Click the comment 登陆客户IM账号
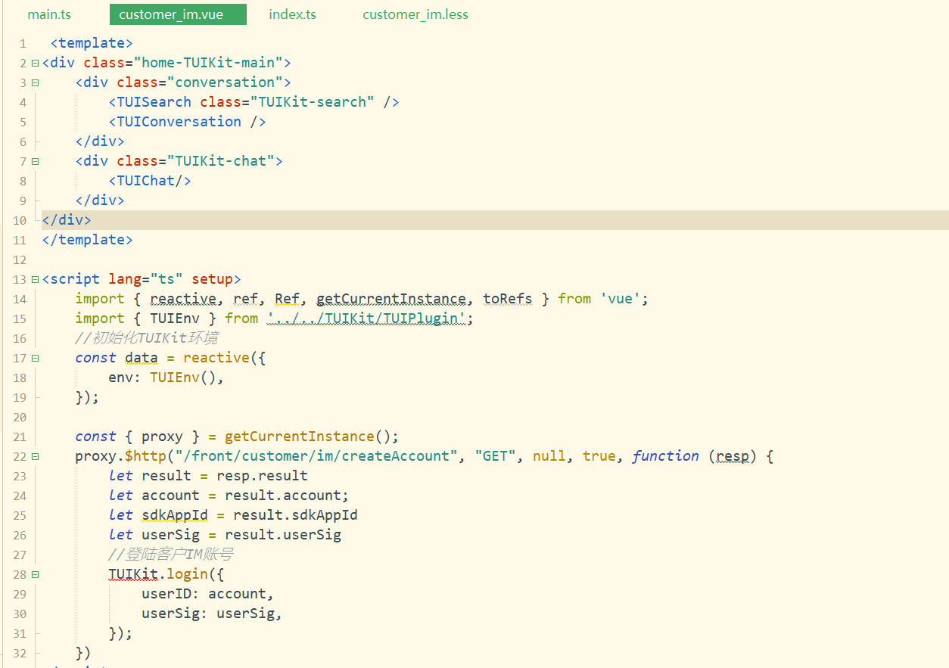The height and width of the screenshot is (668, 949). coord(171,555)
